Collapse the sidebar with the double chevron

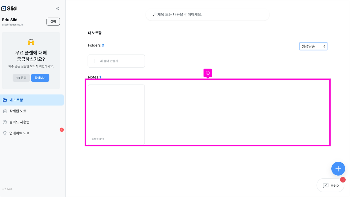coord(57,8)
